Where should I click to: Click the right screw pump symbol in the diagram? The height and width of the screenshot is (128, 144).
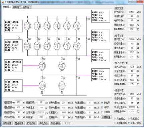point(62,86)
